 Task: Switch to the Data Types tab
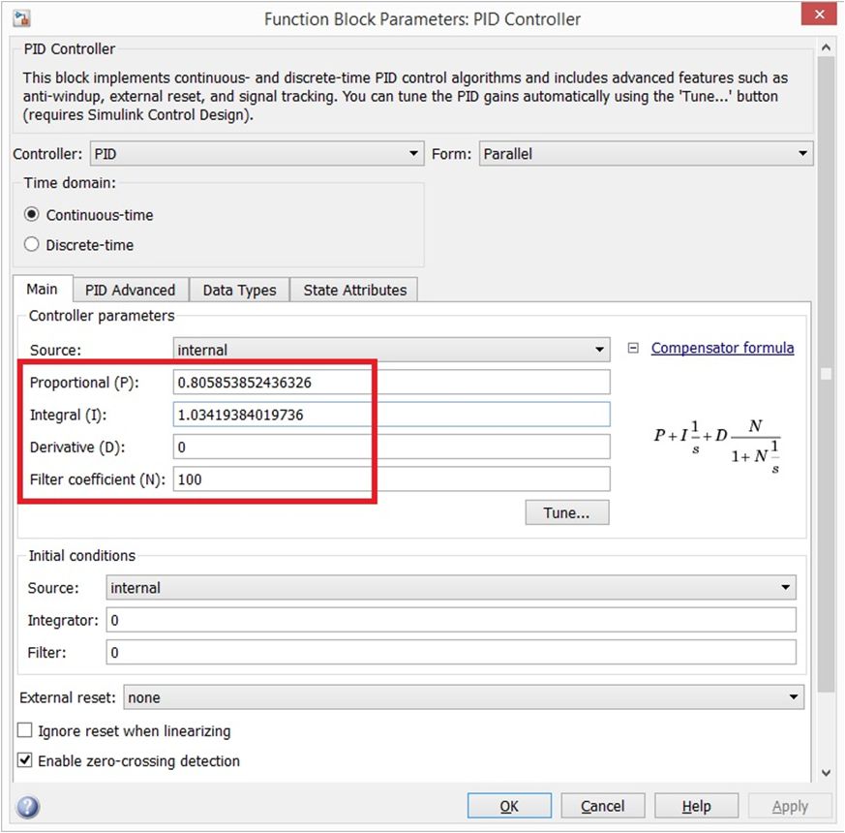(239, 290)
